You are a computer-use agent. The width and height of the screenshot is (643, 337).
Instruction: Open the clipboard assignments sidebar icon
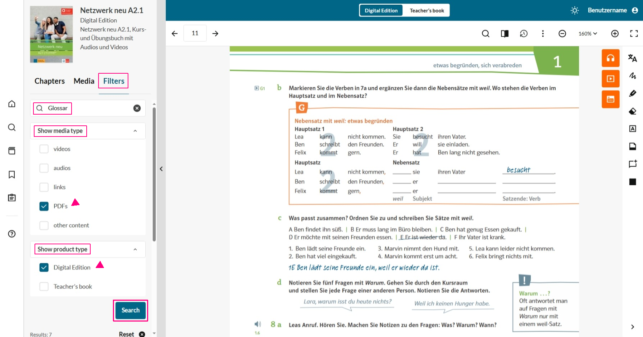[x=12, y=198]
